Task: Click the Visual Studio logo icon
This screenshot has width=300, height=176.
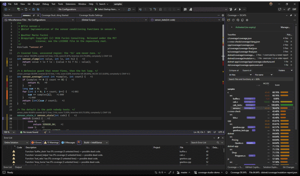Action: [4, 4]
